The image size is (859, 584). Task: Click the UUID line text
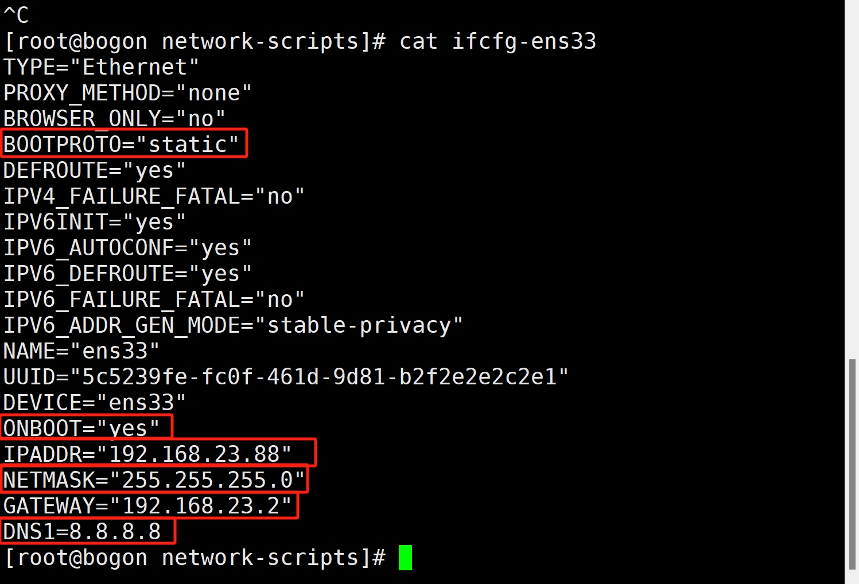[x=286, y=377]
